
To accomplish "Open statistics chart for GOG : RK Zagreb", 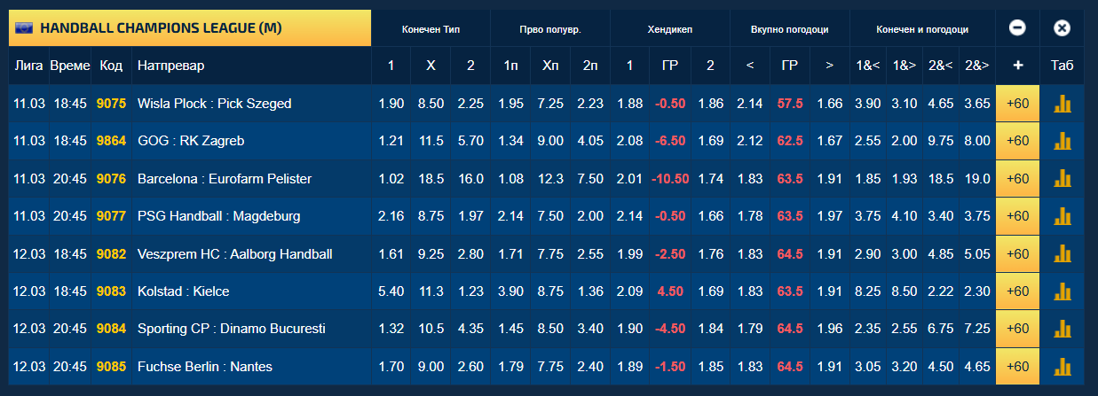I will coord(1062,141).
